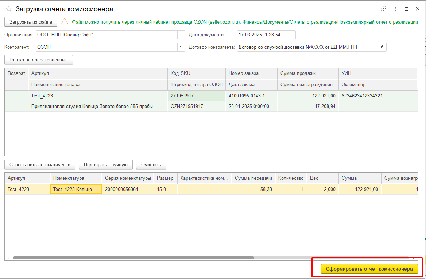This screenshot has width=426, height=279.
Task: Select lower table Сумма cell 122 921,00
Action: point(360,190)
